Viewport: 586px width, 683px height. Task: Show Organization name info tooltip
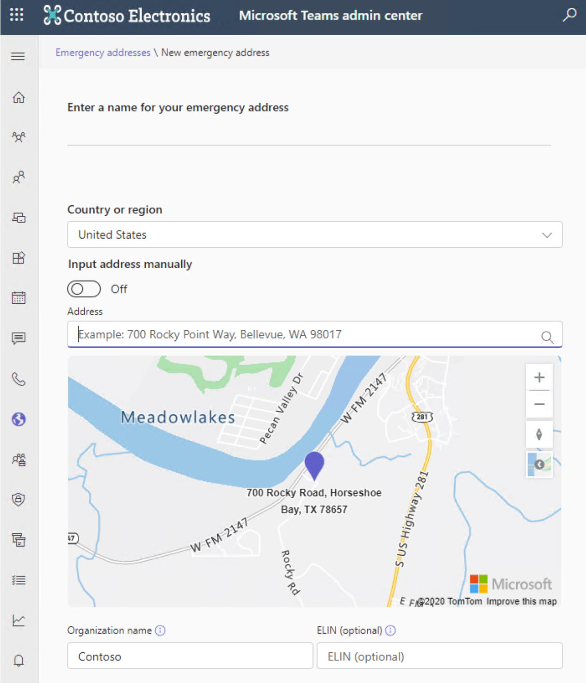pos(160,630)
